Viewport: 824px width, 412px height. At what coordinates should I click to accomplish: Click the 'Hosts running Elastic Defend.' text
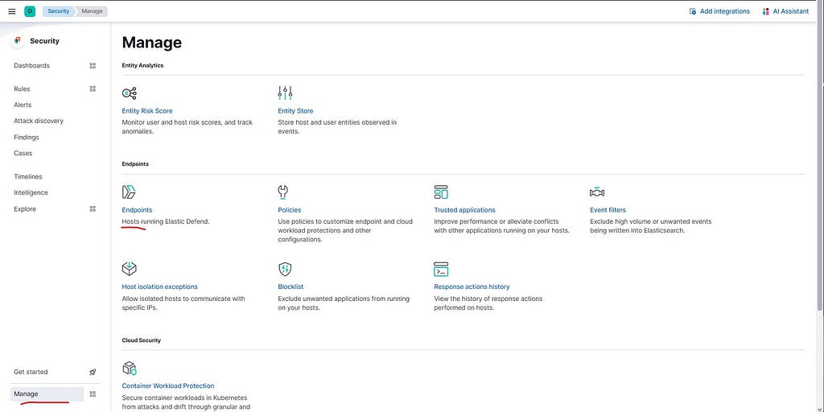[166, 222]
